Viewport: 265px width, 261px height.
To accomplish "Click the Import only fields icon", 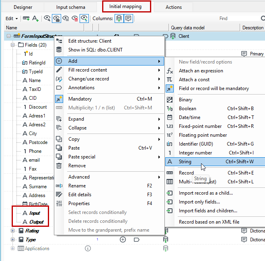I will coord(170,202).
